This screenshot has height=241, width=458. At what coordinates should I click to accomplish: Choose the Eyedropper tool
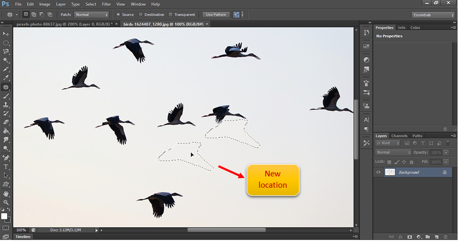click(6, 77)
